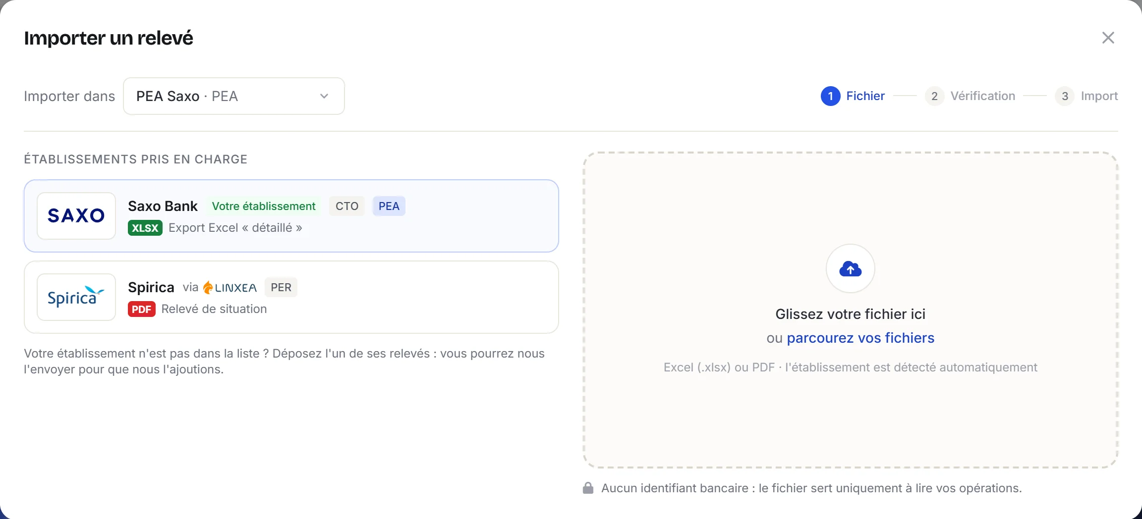Click the Votre établissement n'est pas dans la liste text
The image size is (1142, 519).
click(284, 362)
